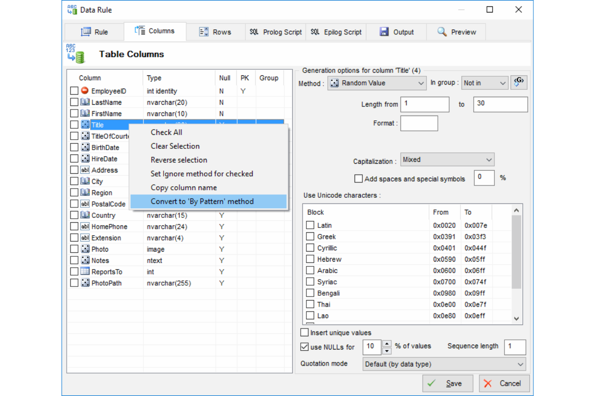Select Convert to 'By Pattern' method in context menu
595x396 pixels.
click(202, 201)
